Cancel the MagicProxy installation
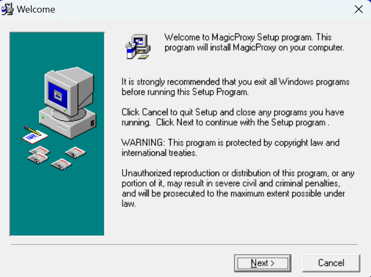 point(331,263)
